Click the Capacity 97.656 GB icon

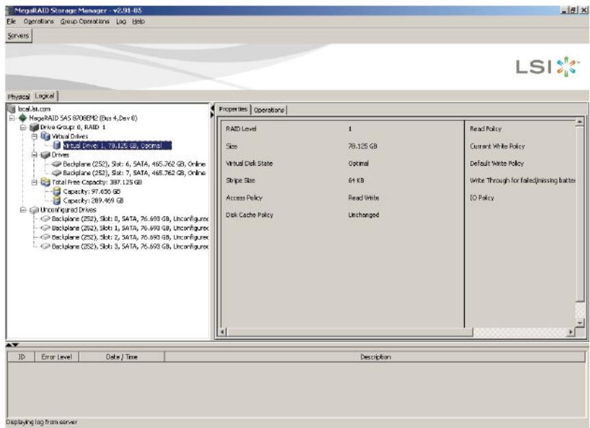(x=57, y=191)
